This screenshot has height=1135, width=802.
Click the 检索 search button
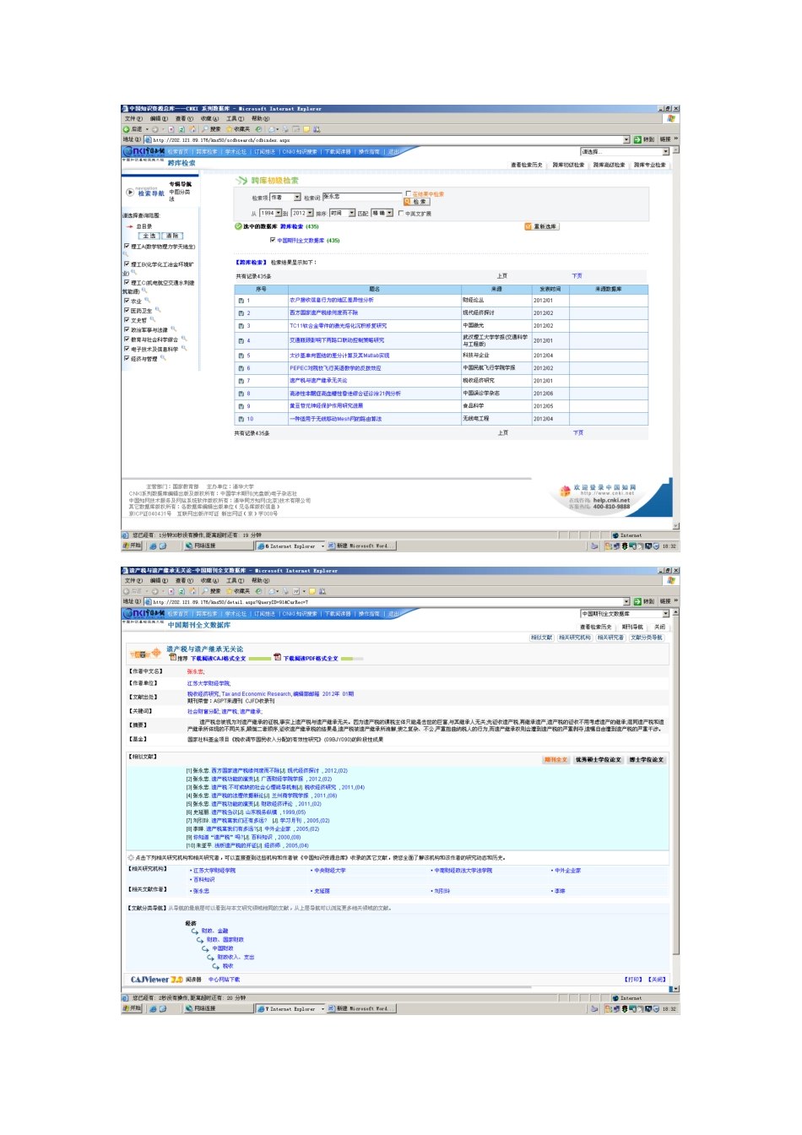(x=417, y=202)
